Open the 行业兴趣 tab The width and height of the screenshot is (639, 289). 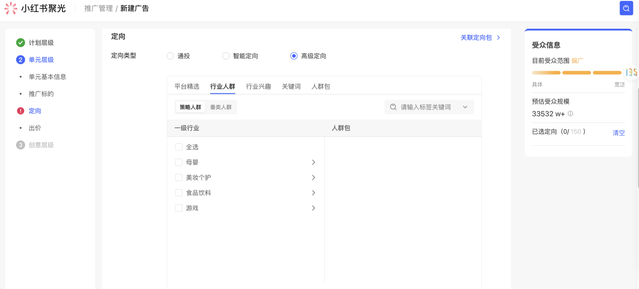point(259,86)
